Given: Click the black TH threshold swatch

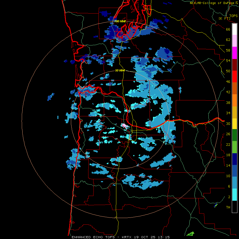Looking at the screenshot, I should (234, 207).
